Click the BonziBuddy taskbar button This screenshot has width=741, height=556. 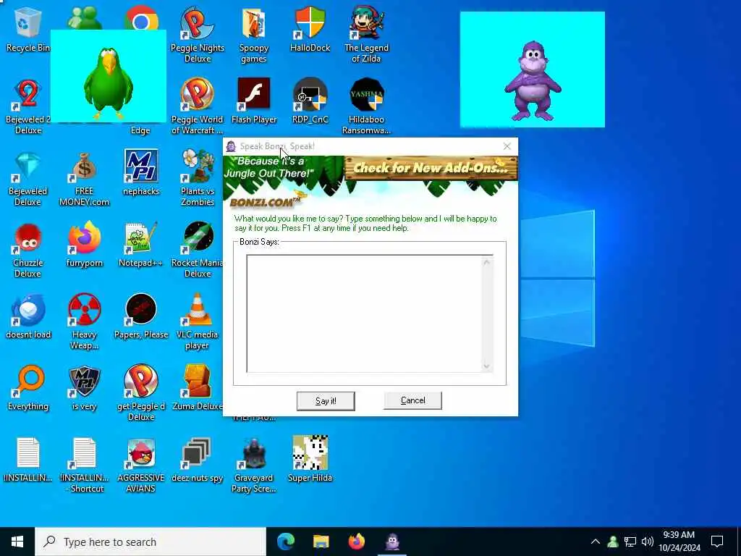pyautogui.click(x=392, y=542)
